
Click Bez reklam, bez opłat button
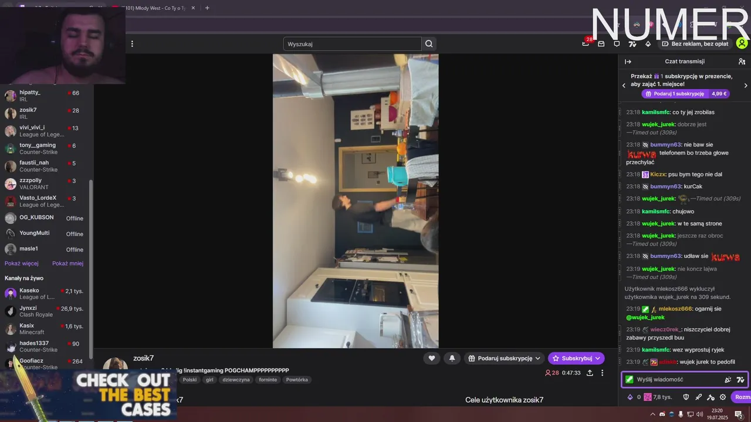tap(695, 44)
